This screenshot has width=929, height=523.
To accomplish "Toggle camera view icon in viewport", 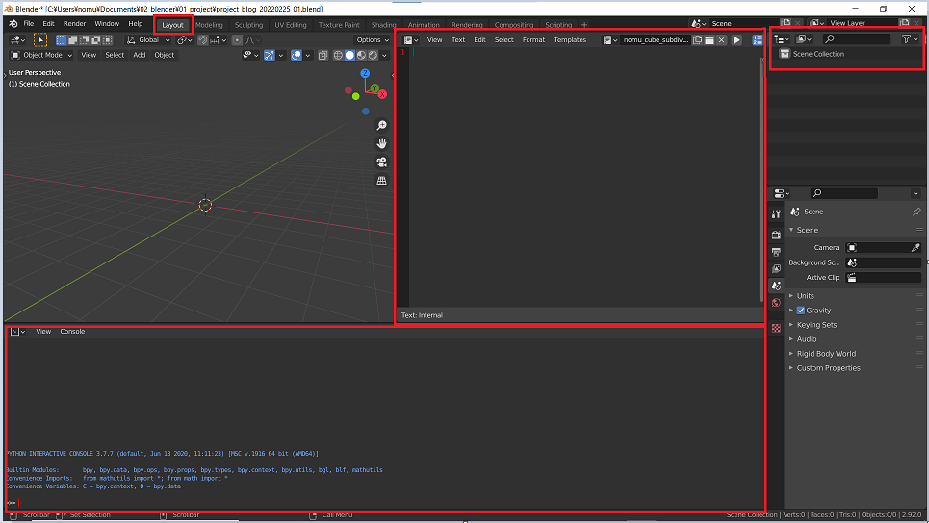I will click(381, 162).
